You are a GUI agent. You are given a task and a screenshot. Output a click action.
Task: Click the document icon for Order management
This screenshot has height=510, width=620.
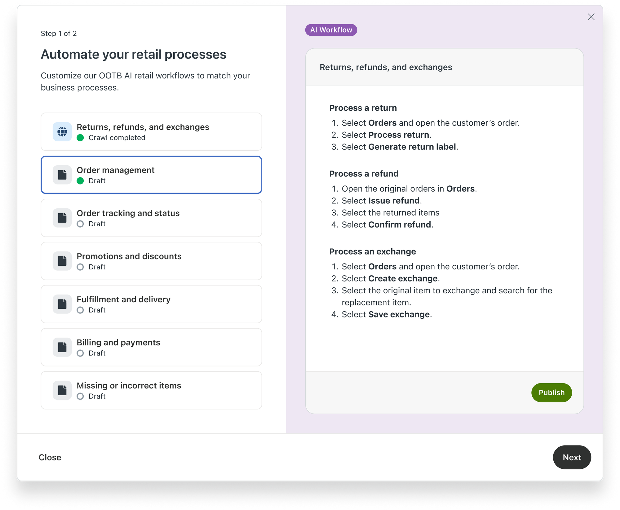[x=62, y=175]
